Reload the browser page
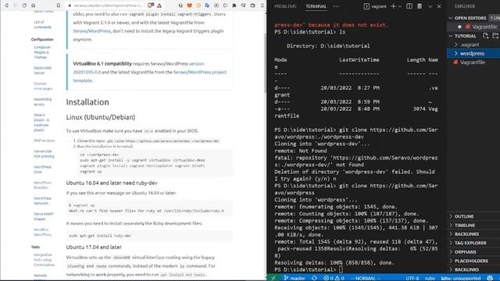 (24, 5)
